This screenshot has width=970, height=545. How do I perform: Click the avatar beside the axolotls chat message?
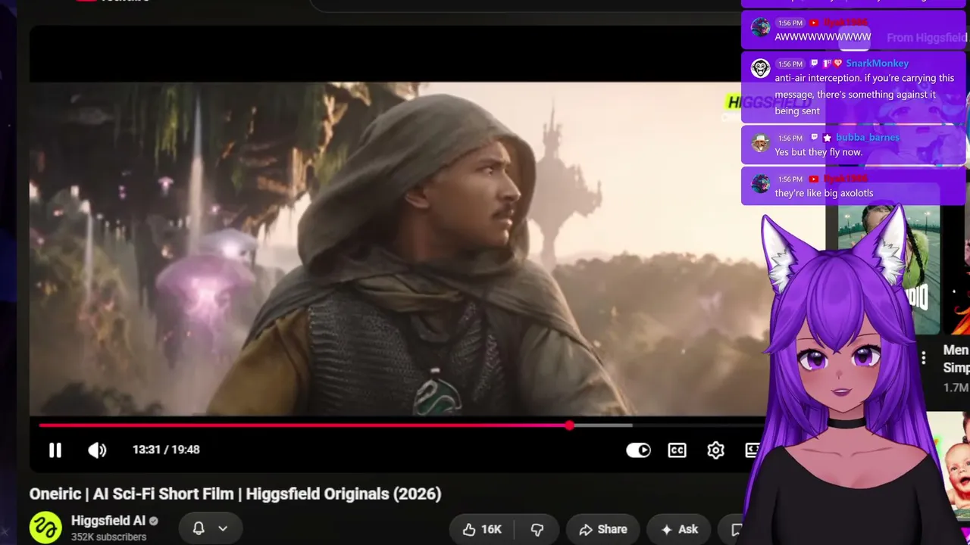tap(760, 183)
